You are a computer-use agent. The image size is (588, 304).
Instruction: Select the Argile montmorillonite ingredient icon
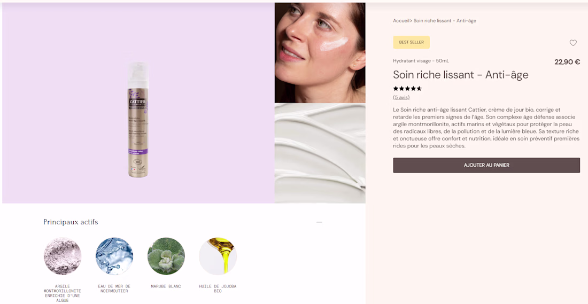(63, 256)
